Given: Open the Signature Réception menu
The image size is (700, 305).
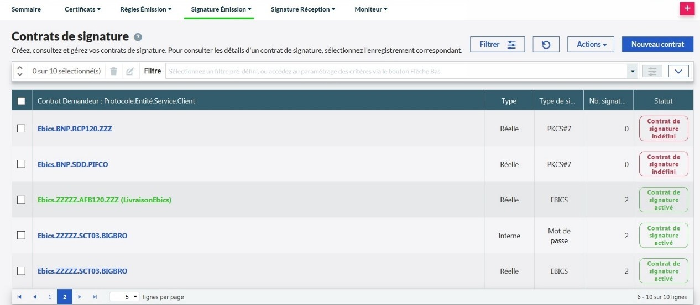Looking at the screenshot, I should point(303,9).
